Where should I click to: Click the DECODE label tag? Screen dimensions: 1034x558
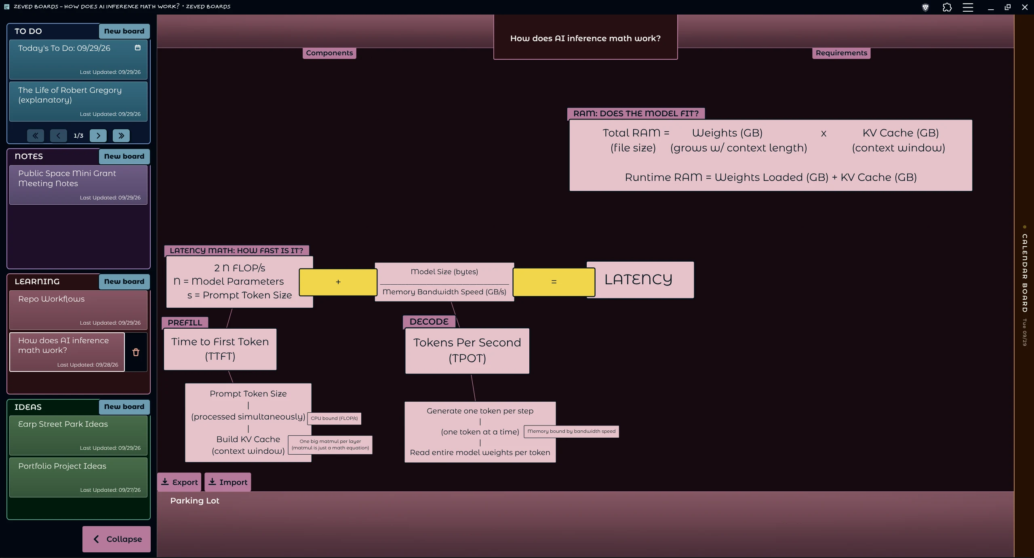coord(429,322)
